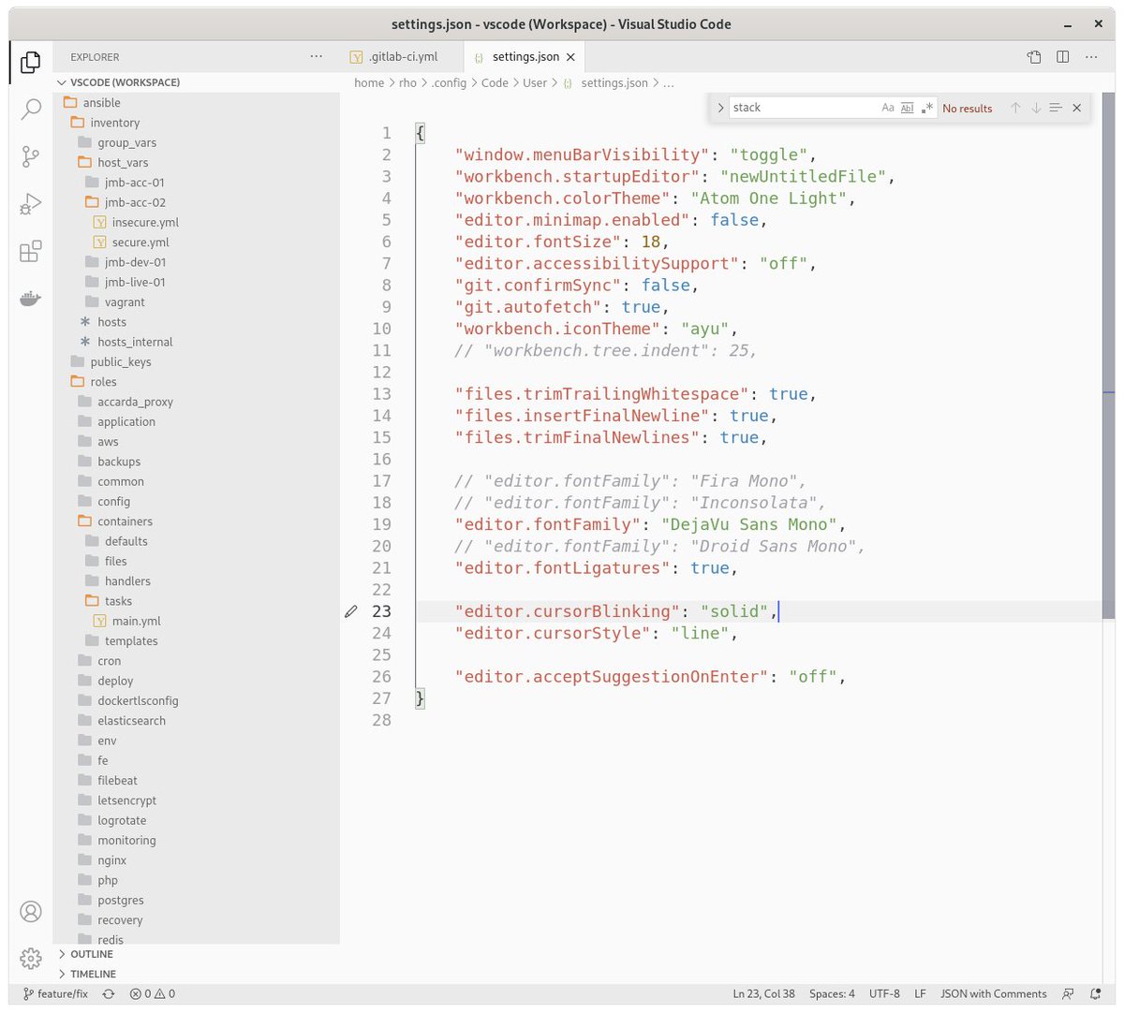This screenshot has height=1013, width=1124.
Task: Open the feature/fix branch picker
Action: tap(55, 994)
